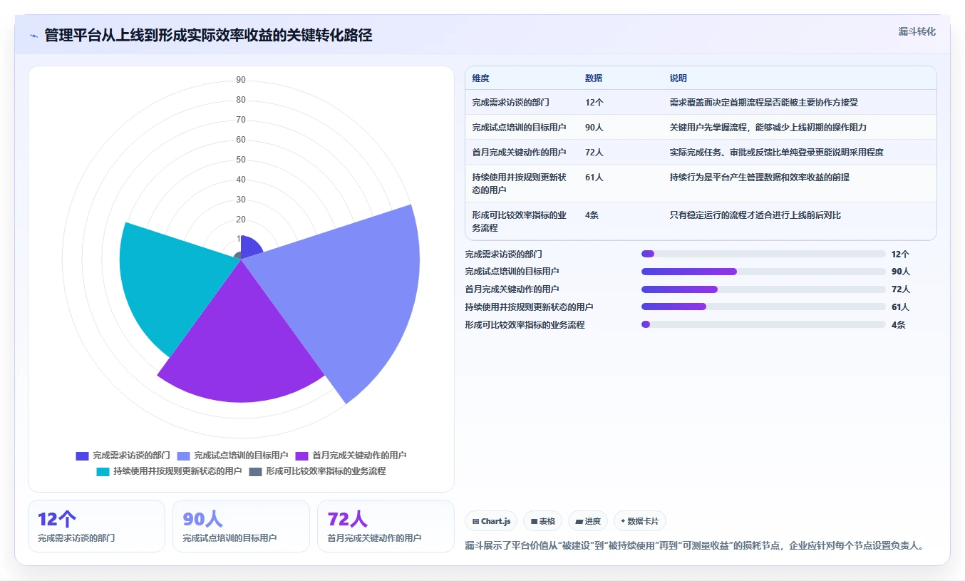This screenshot has width=965, height=581.
Task: Click the axis label 50 on the chart
Action: [x=241, y=160]
